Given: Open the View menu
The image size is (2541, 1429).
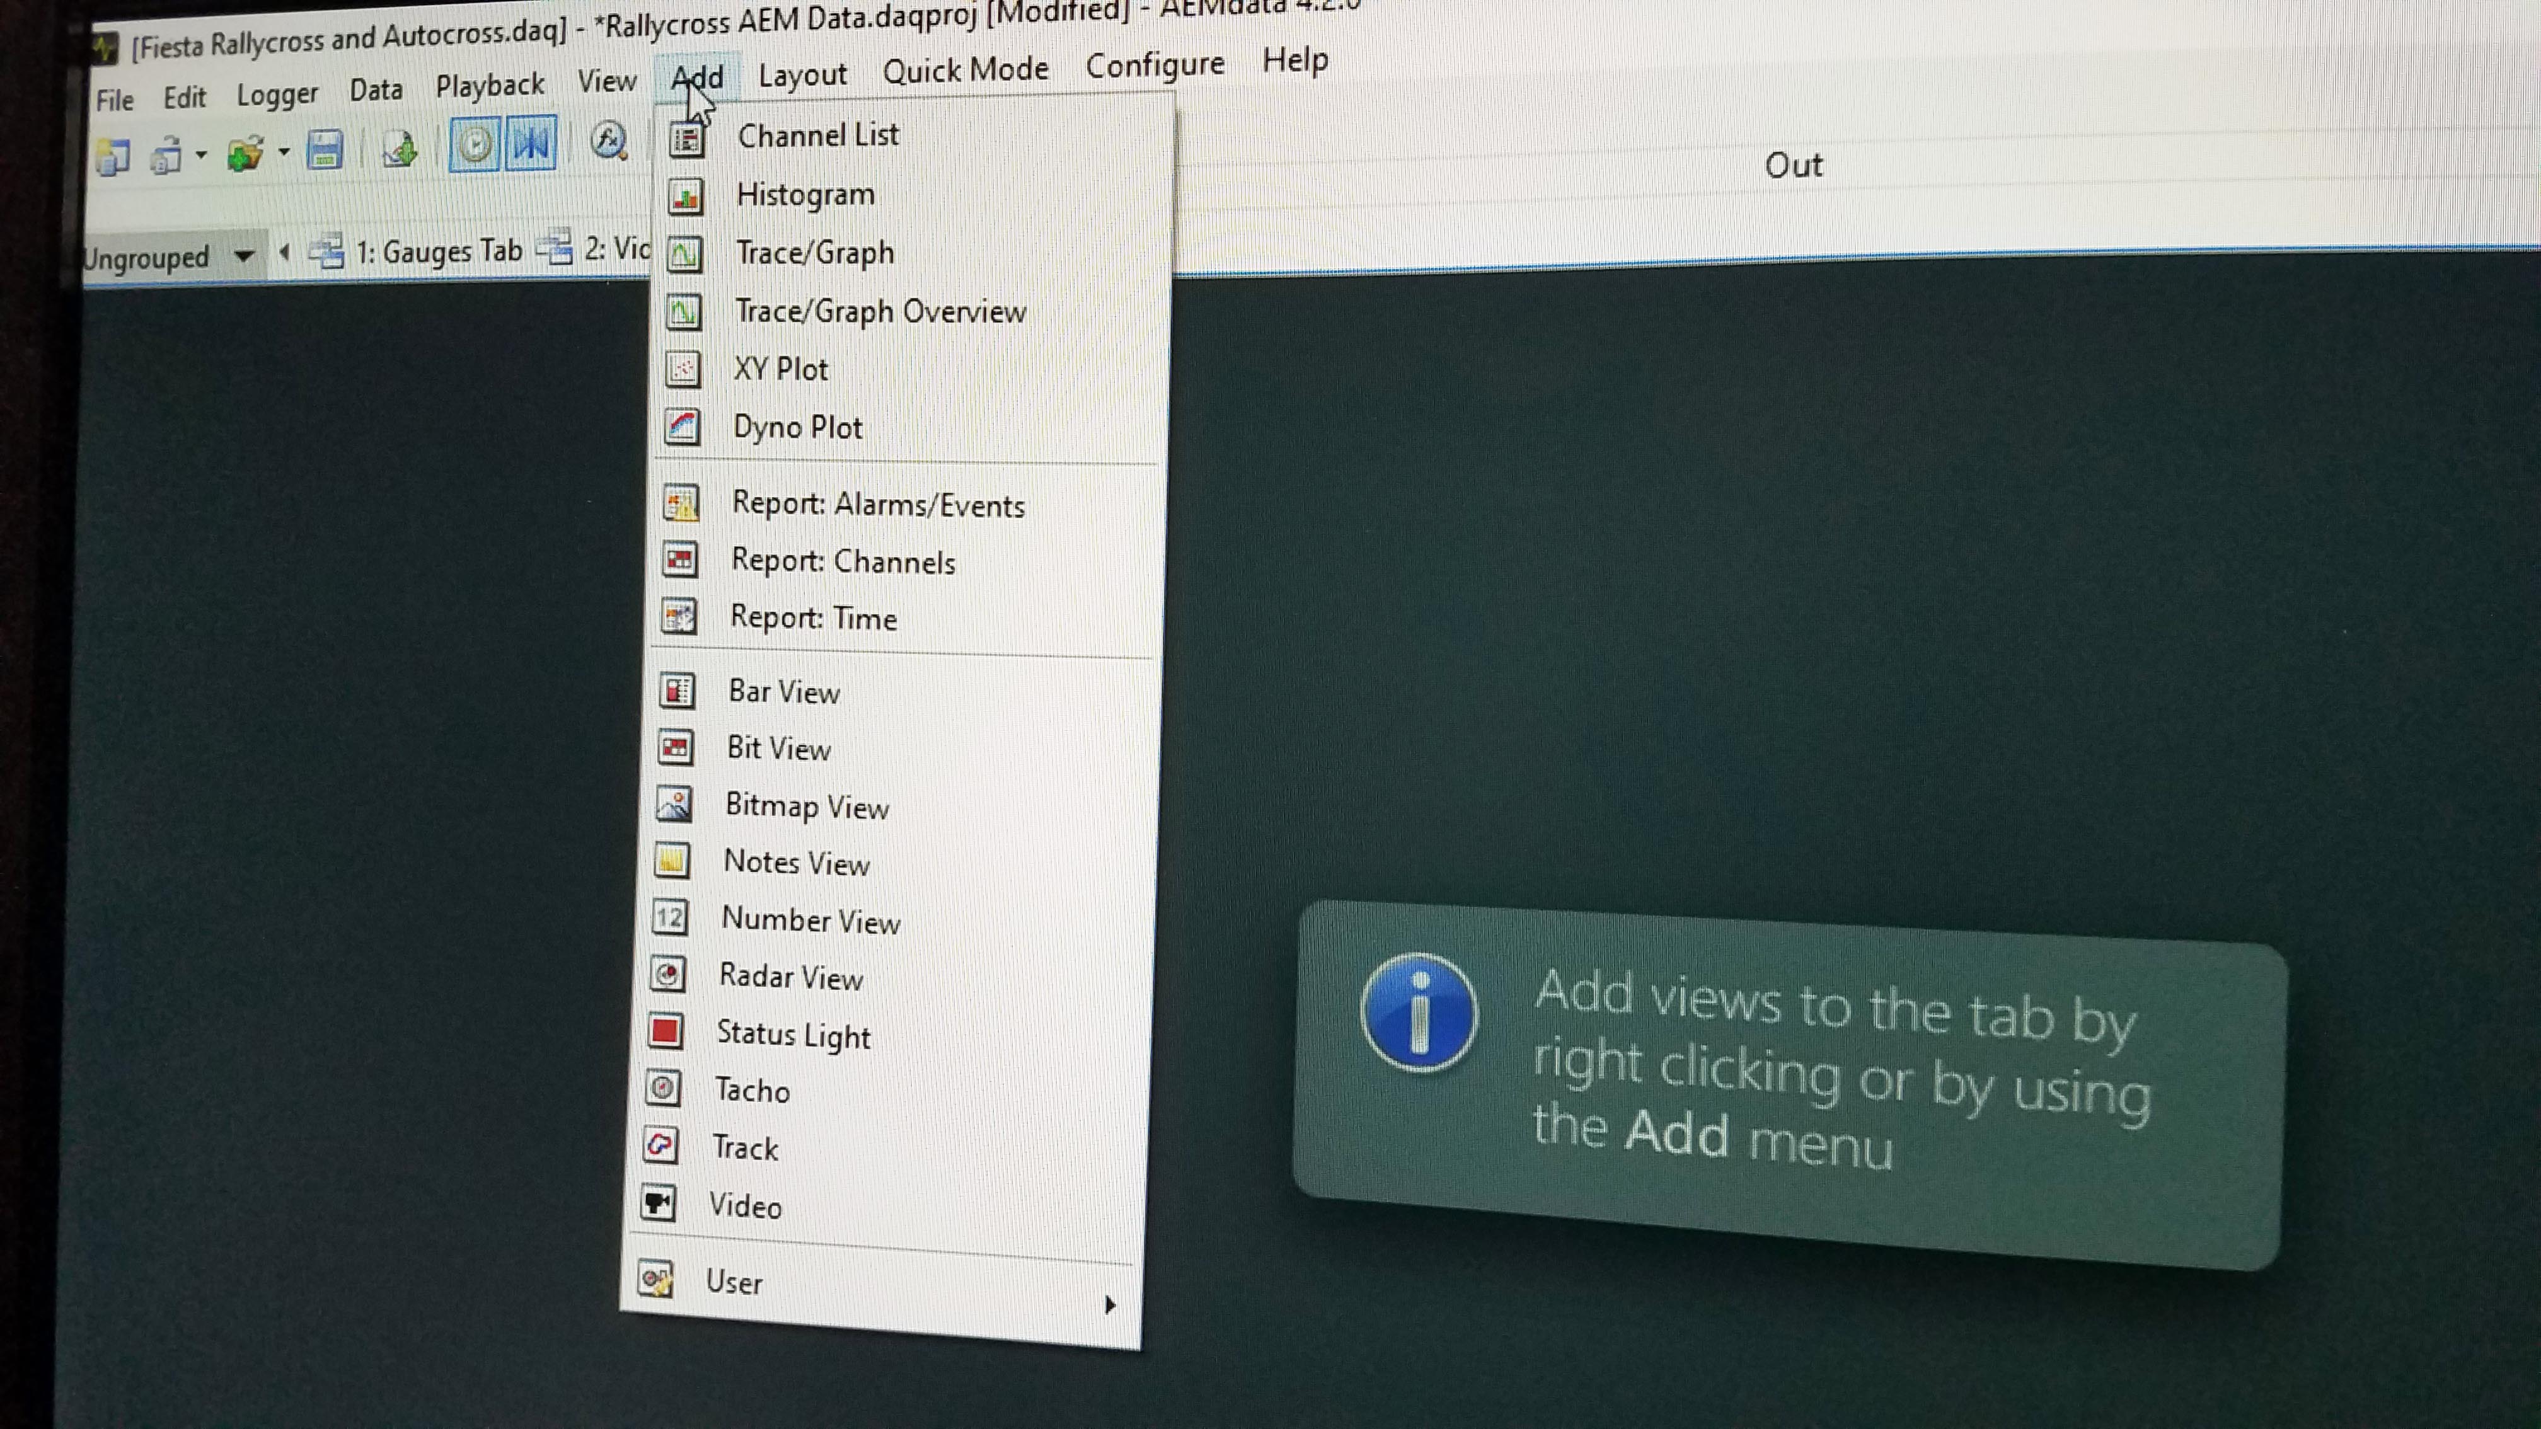Looking at the screenshot, I should click(607, 81).
